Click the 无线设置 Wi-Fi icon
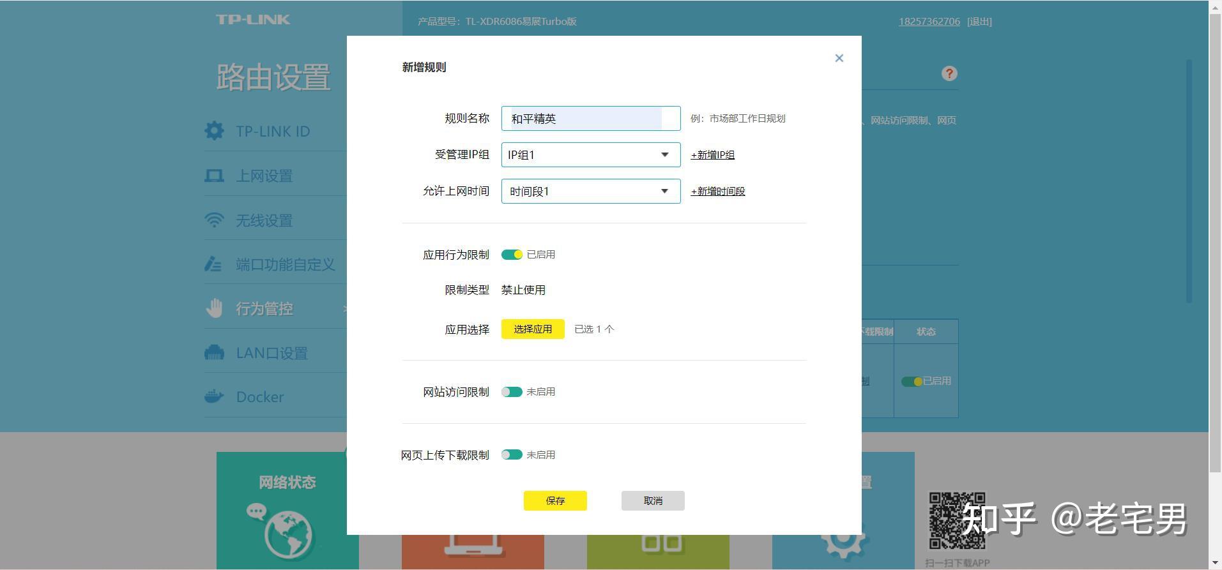Image resolution: width=1222 pixels, height=570 pixels. [214, 220]
